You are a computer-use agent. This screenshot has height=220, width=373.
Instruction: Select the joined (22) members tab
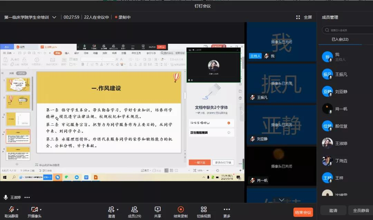340,39
